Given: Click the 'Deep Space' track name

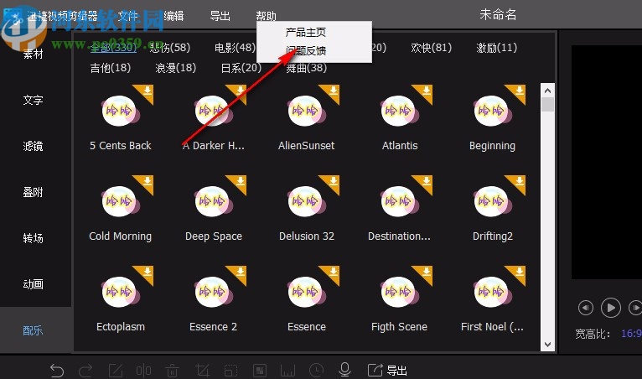Looking at the screenshot, I should click(x=214, y=236).
